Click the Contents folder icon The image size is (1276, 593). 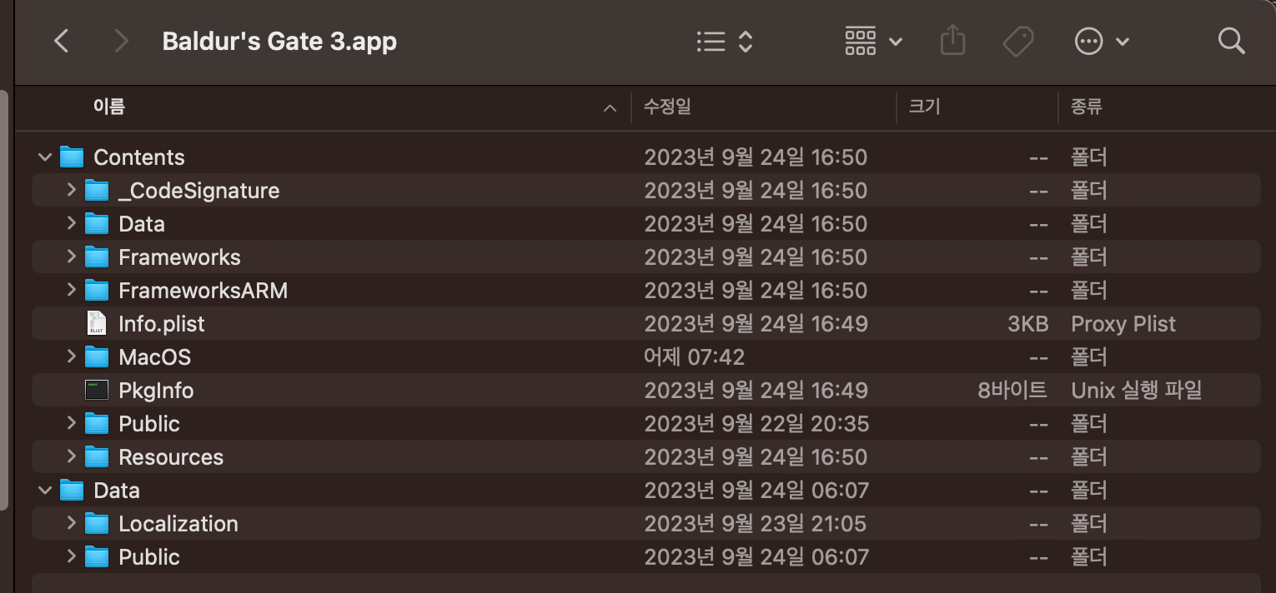click(72, 157)
